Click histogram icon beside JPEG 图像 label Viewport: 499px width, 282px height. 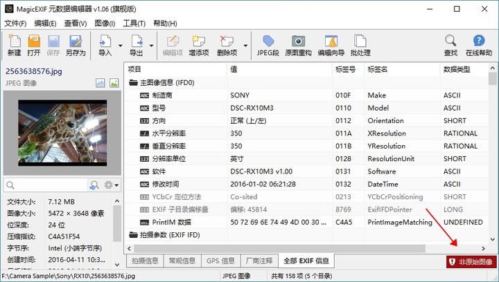(x=100, y=83)
